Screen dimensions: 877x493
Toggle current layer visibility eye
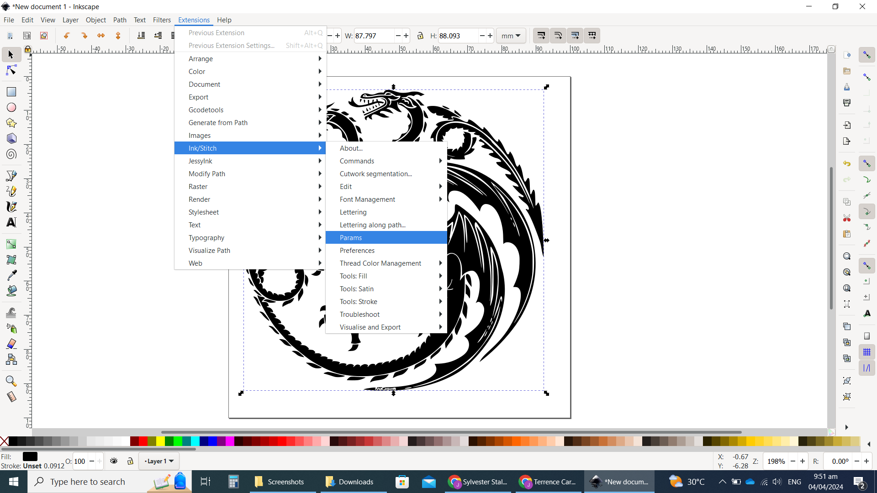(x=114, y=461)
